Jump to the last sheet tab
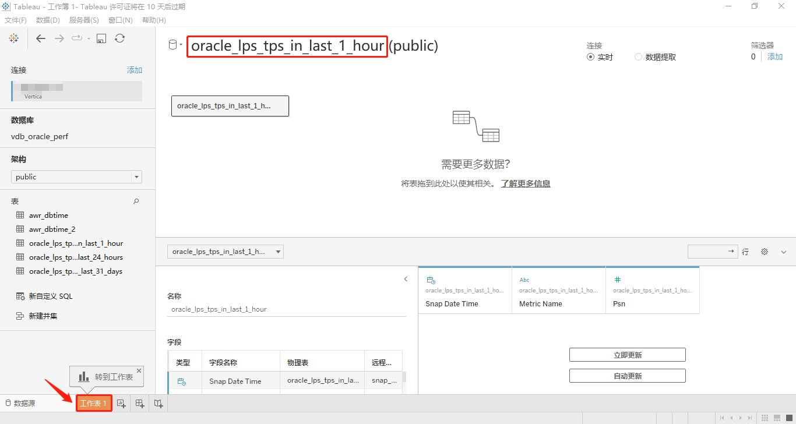 pyautogui.click(x=749, y=418)
